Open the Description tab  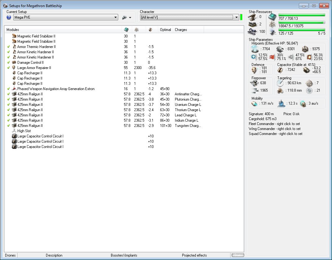[54, 255]
